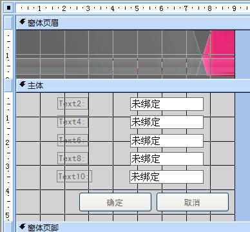250x232 pixels.
Task: Select the pink image in form header
Action: point(221,54)
